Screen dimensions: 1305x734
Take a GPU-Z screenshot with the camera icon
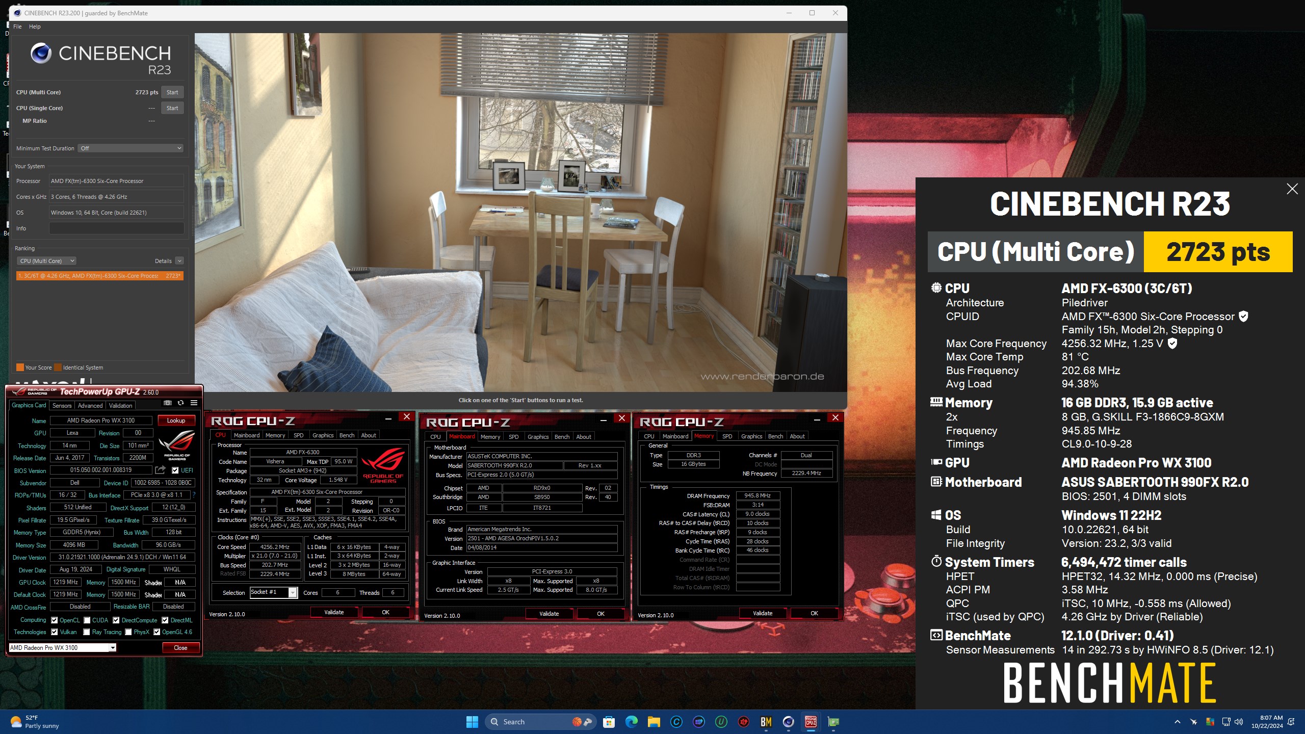(x=167, y=403)
